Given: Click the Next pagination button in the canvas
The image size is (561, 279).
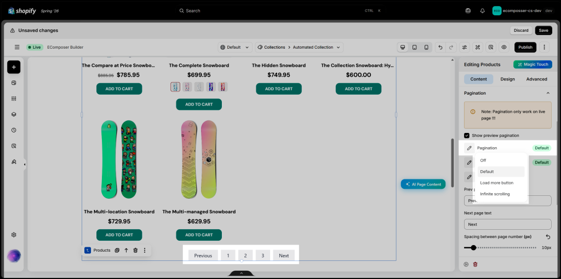Looking at the screenshot, I should [284, 255].
